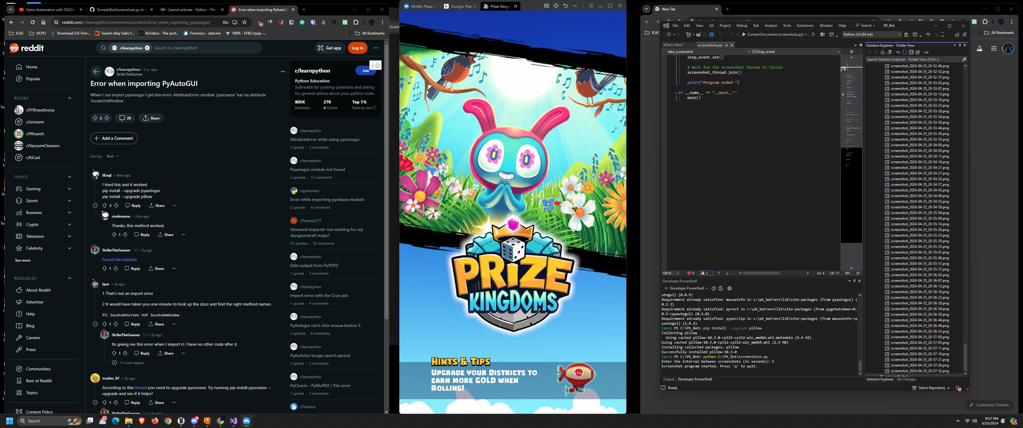Click the Undo arrow in Visual Studio toolbar
Image resolution: width=1023 pixels, height=428 pixels.
tap(720, 34)
